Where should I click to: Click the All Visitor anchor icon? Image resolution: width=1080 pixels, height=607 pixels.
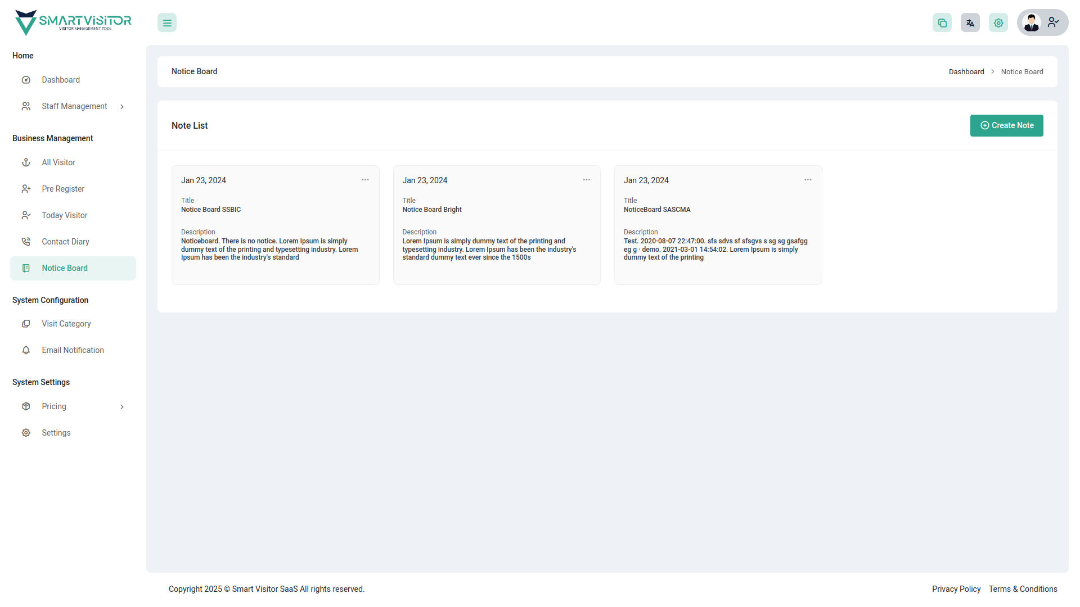pos(26,162)
